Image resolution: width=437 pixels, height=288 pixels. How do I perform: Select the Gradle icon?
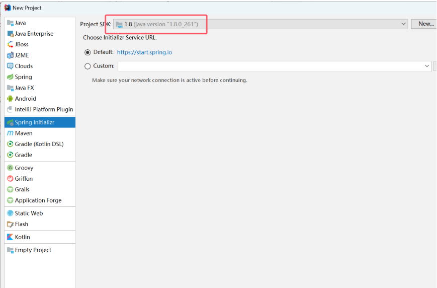[11, 155]
